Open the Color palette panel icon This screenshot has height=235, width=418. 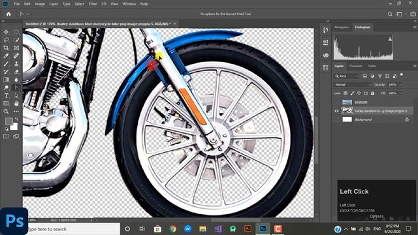[x=325, y=55]
